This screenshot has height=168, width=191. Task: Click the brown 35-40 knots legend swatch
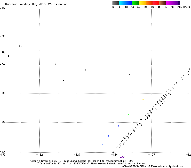pos(163,3)
